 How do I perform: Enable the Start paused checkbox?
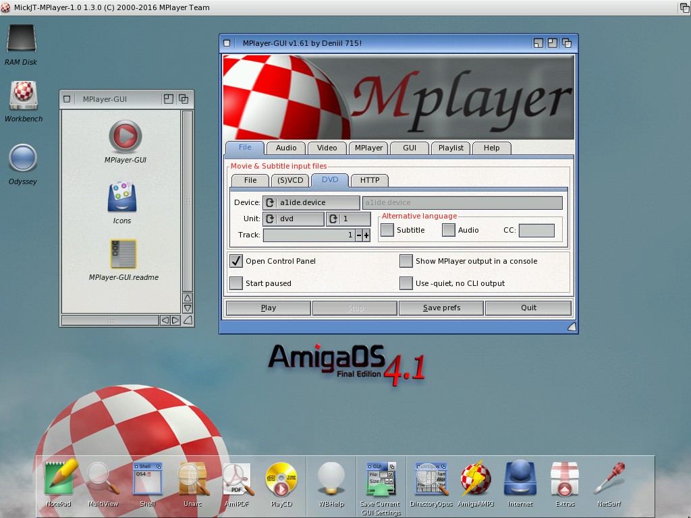(236, 283)
